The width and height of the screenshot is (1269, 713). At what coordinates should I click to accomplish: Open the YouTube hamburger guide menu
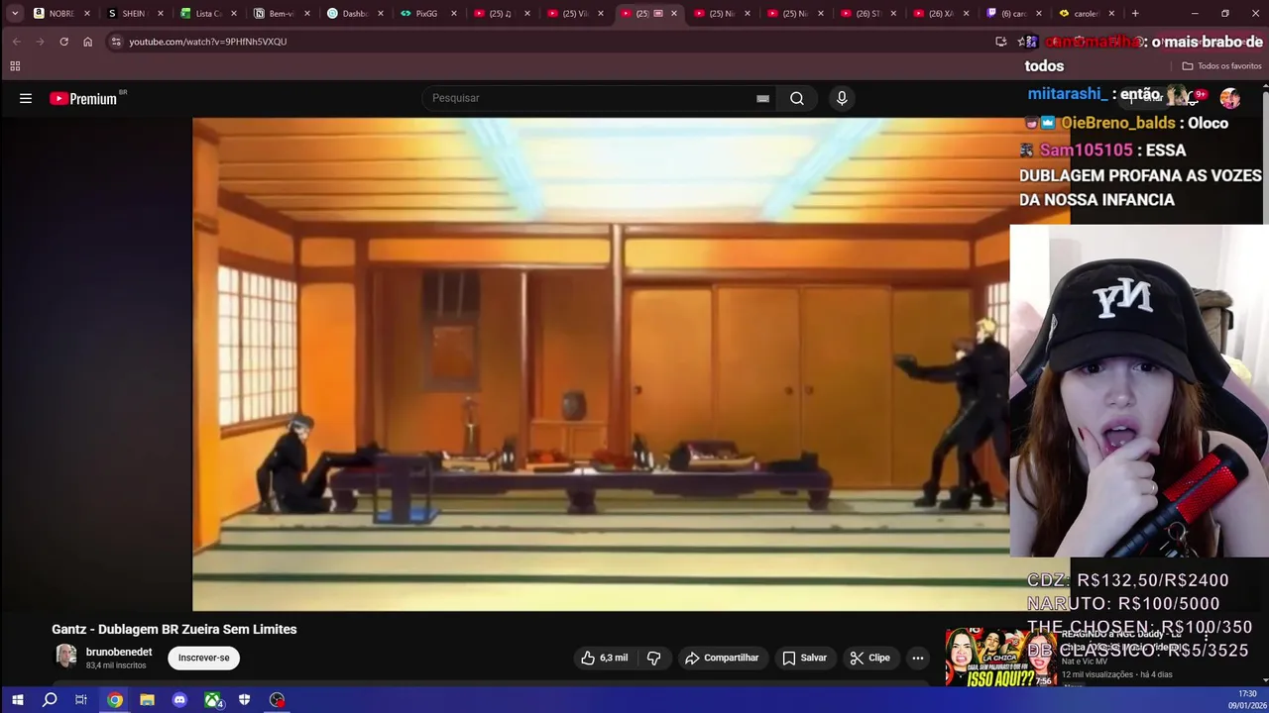tap(26, 98)
